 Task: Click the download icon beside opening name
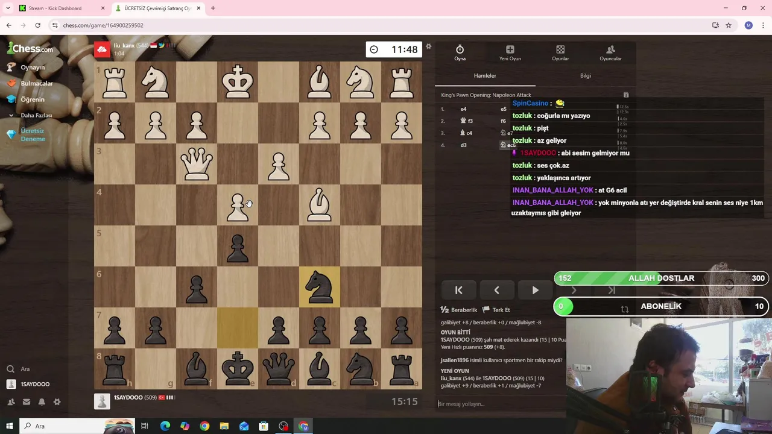[x=626, y=95]
